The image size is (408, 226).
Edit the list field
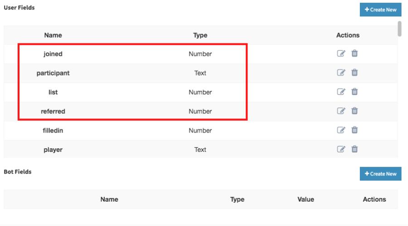[x=341, y=92]
